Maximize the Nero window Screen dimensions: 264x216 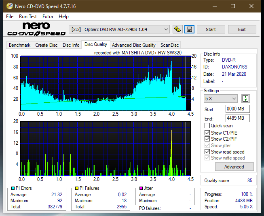(x=233, y=6)
